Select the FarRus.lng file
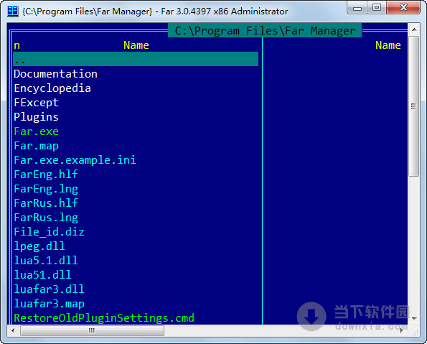Image resolution: width=427 pixels, height=344 pixels. (46, 218)
